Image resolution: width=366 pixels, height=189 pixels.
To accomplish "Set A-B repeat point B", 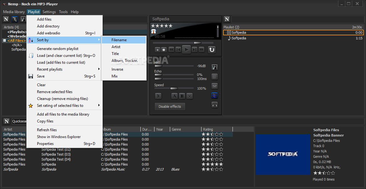I will (182, 96).
